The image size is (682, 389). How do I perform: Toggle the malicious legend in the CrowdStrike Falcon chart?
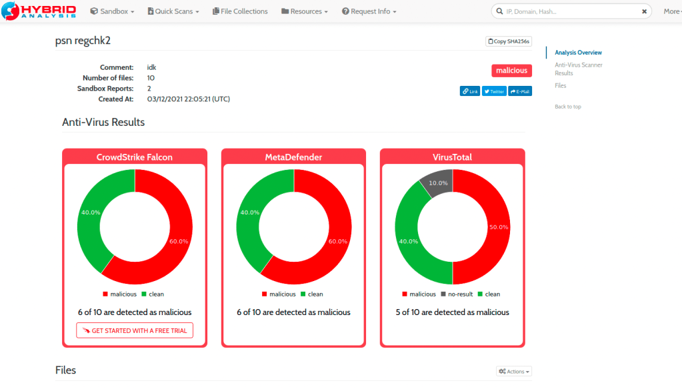[120, 294]
